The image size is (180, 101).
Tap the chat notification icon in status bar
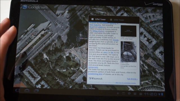point(129,93)
